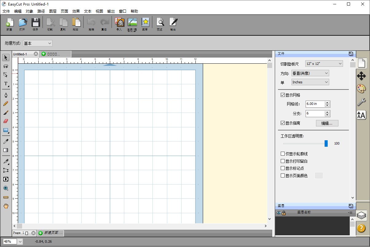Select the Pencil tool
370x247 pixels.
tap(6, 104)
